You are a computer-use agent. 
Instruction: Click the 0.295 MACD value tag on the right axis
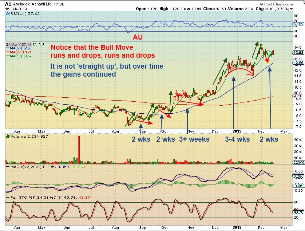(x=298, y=176)
